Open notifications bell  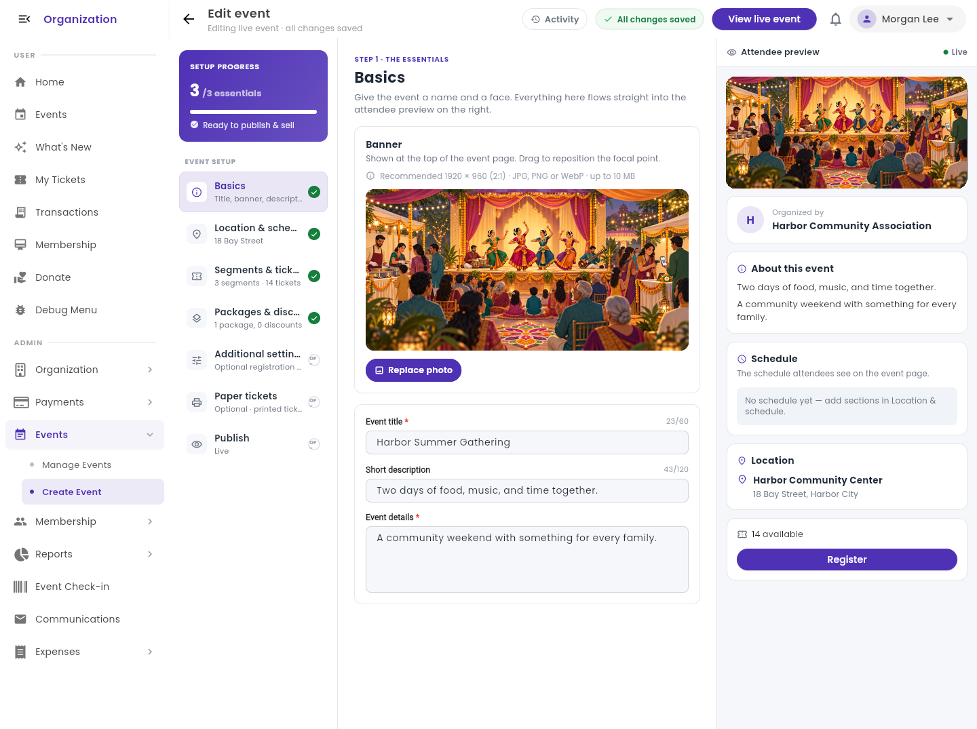[x=836, y=19]
